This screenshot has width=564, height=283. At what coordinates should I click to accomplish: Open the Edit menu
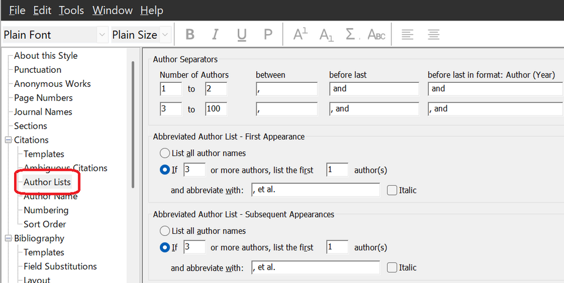click(42, 11)
